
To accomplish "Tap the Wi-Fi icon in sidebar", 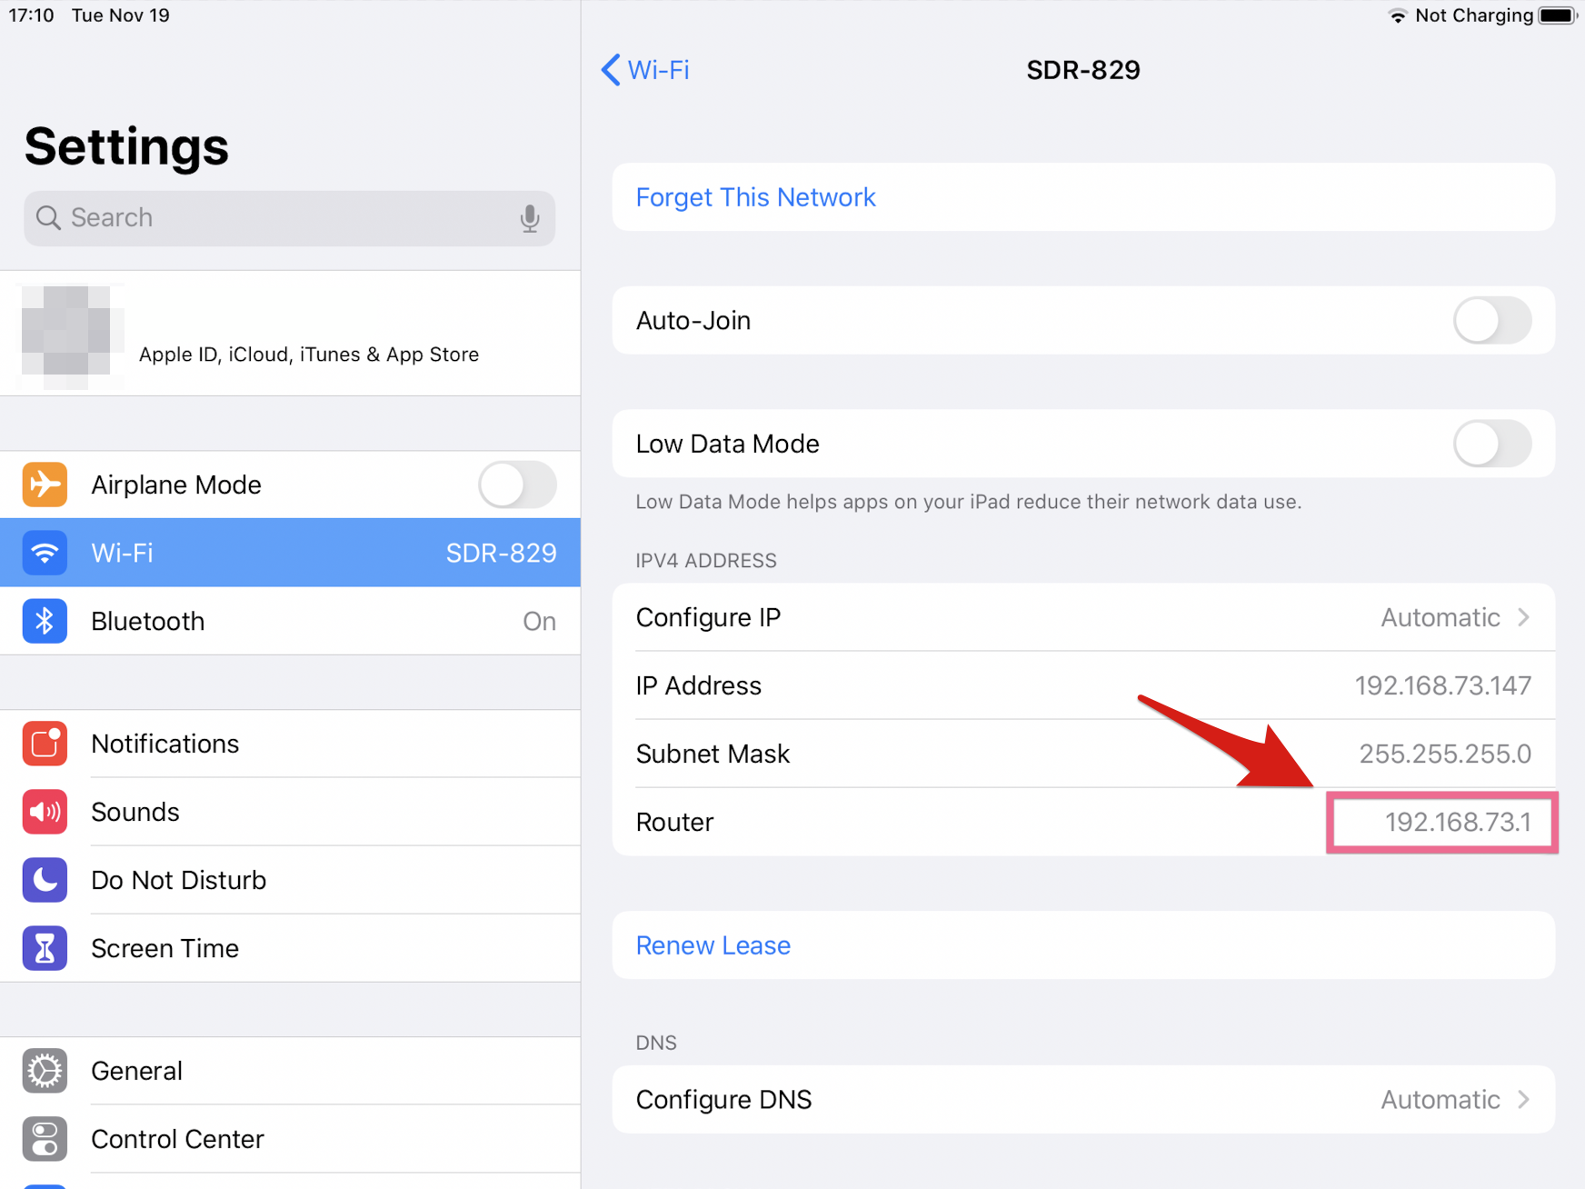I will point(45,553).
